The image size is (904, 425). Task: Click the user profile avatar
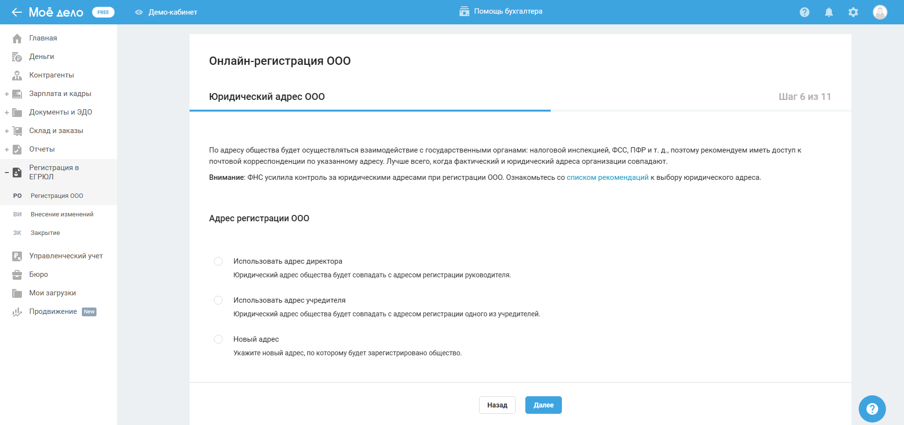point(880,12)
